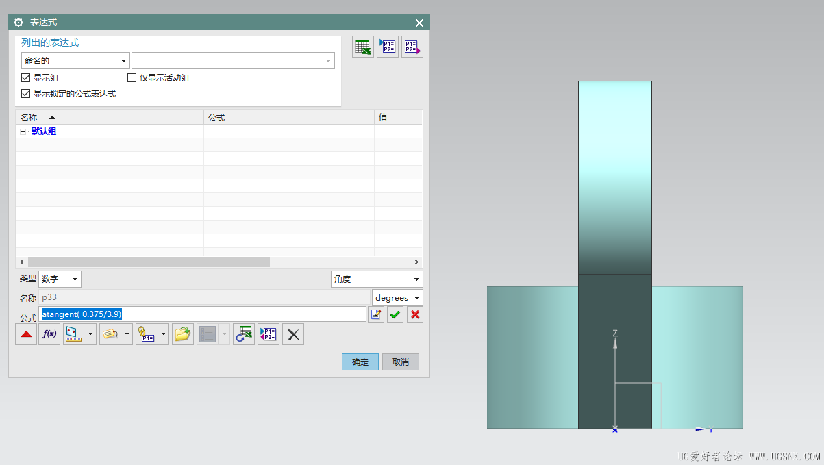Click the refresh values from spreadsheet icon
The image size is (824, 465).
pos(244,334)
